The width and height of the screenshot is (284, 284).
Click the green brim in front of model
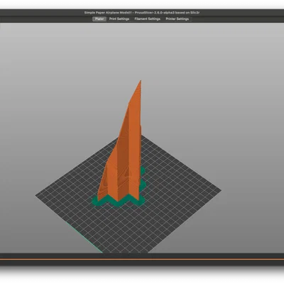(119, 203)
